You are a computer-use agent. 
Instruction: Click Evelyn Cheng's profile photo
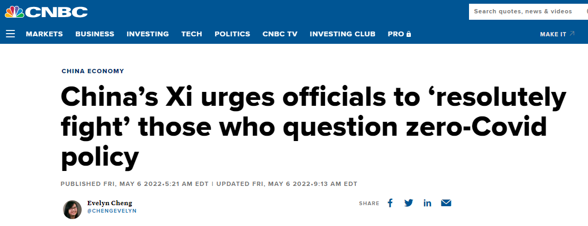72,209
